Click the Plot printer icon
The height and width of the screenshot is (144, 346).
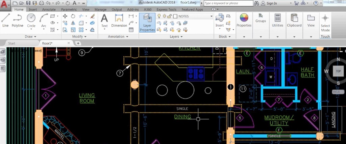(41, 3)
